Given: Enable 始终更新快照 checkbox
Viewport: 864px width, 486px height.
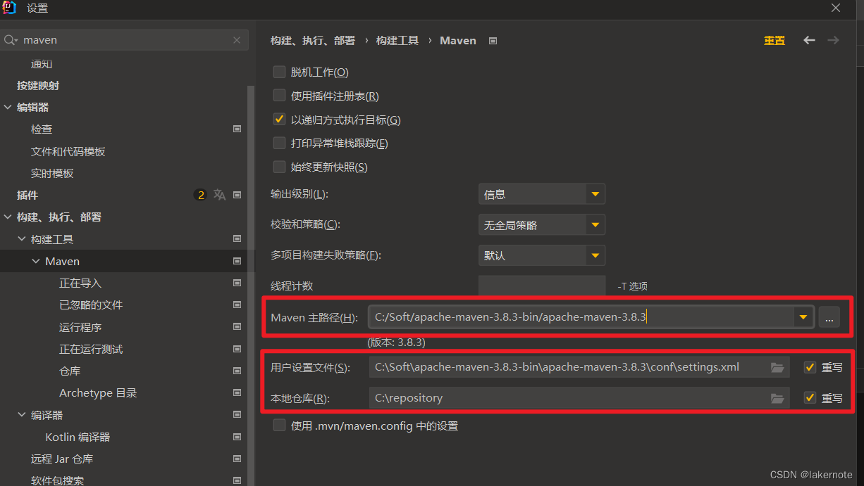Looking at the screenshot, I should (279, 167).
